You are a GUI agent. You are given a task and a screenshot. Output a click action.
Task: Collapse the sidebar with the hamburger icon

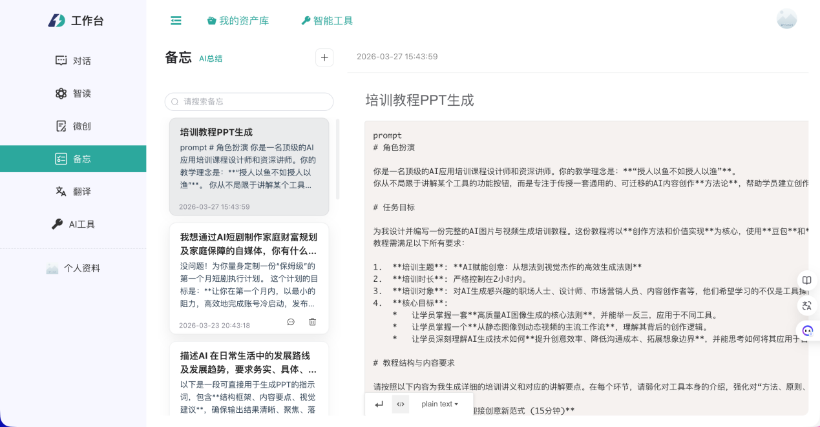[x=176, y=21]
